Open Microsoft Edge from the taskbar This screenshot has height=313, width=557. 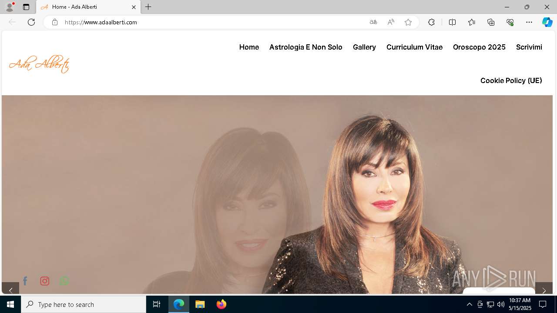click(179, 304)
